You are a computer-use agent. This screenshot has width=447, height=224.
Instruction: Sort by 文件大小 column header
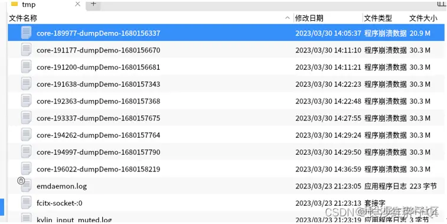coord(423,18)
